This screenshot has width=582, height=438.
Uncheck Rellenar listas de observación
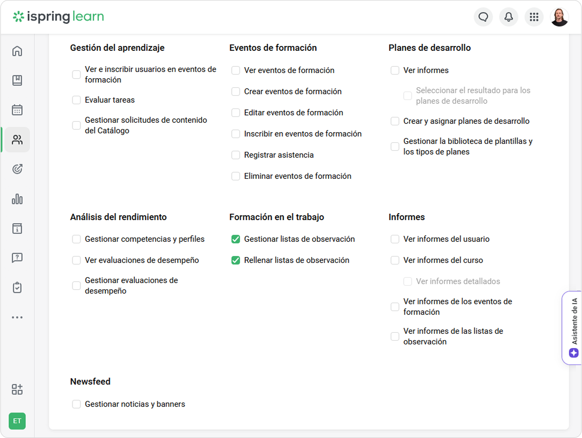236,260
